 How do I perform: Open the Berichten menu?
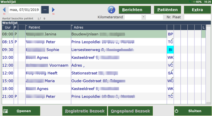134,10
